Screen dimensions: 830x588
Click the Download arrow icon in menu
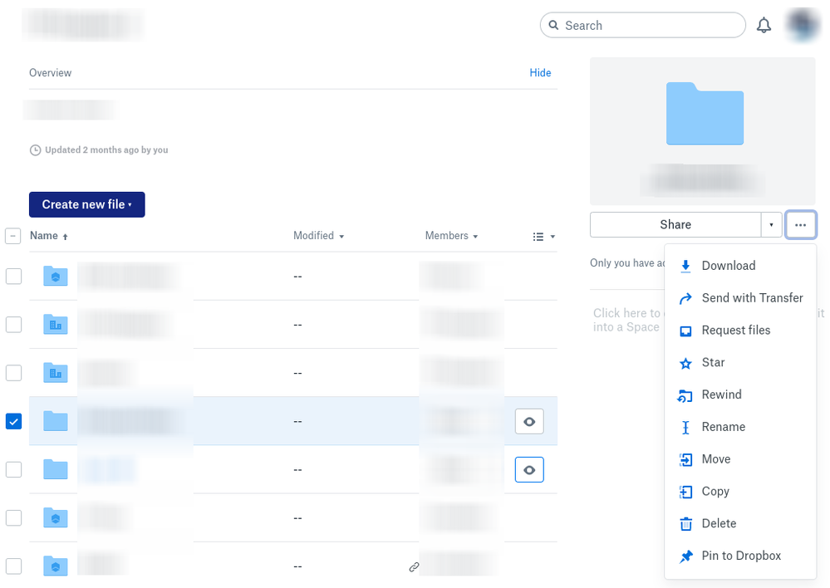(x=685, y=266)
